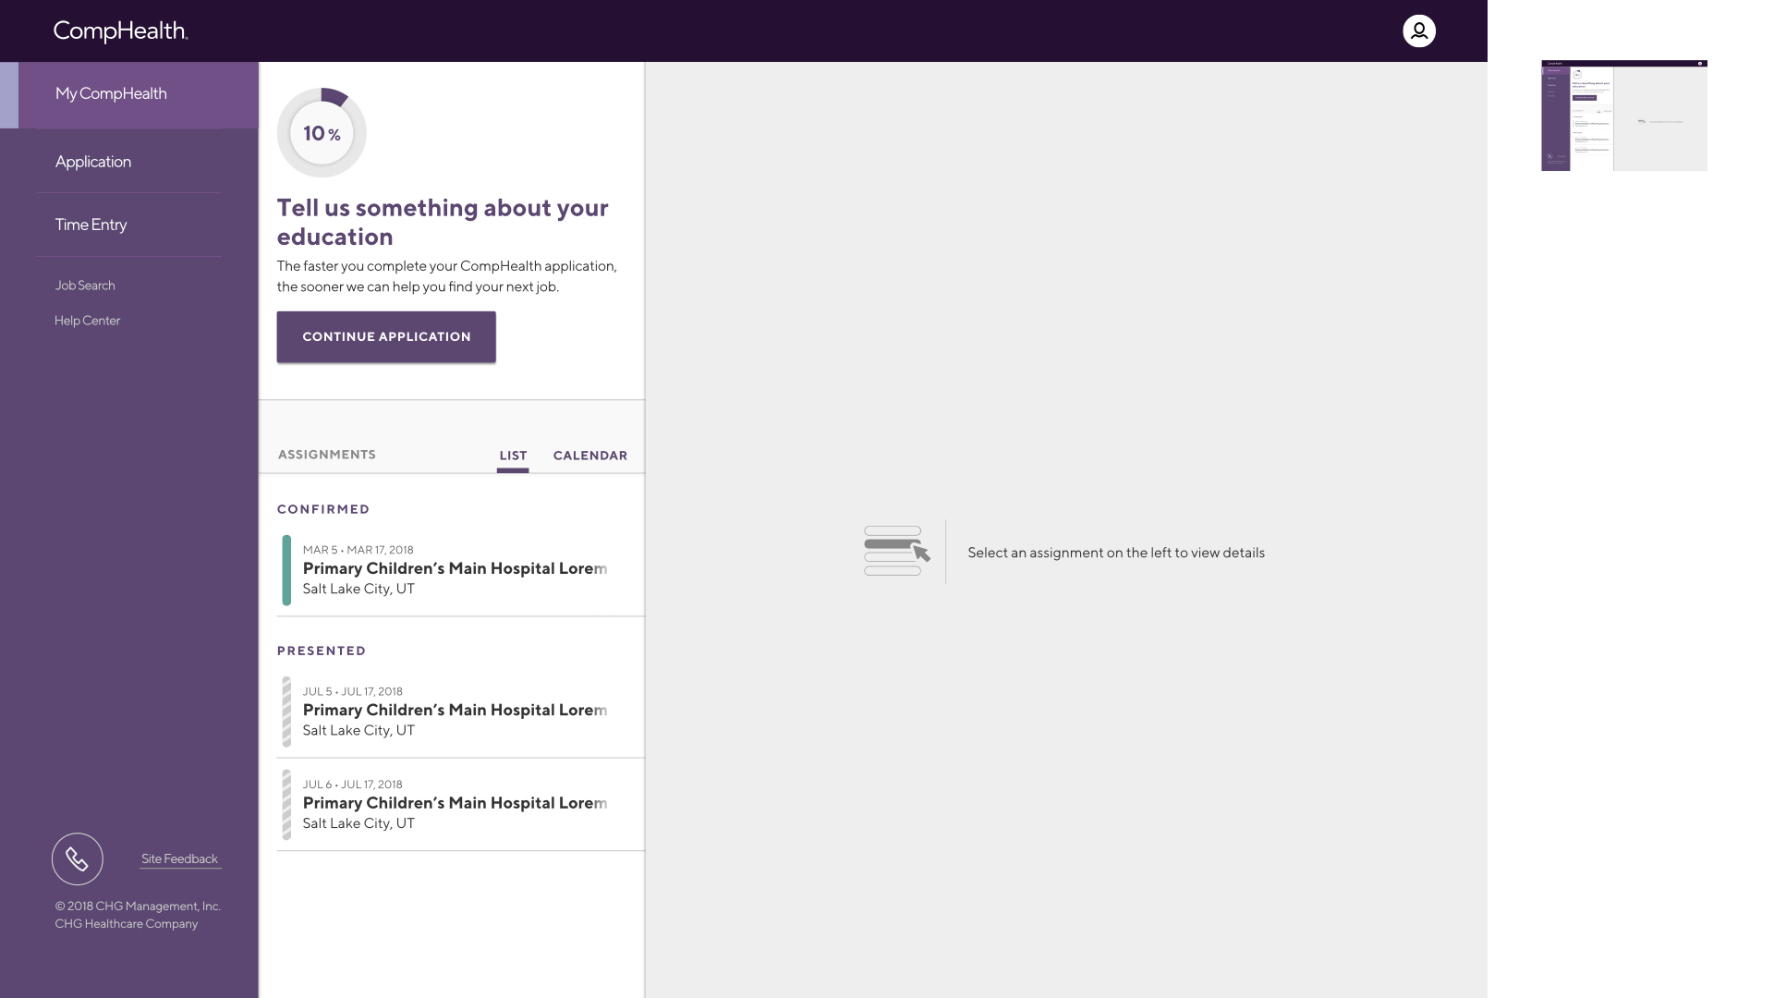
Task: Select presented Jul 5 – Jul 17 assignment
Action: click(x=461, y=712)
